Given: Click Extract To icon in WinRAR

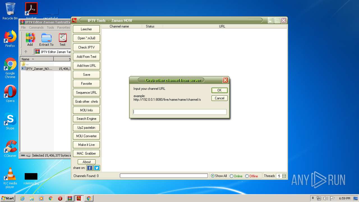Looking at the screenshot, I should click(46, 40).
